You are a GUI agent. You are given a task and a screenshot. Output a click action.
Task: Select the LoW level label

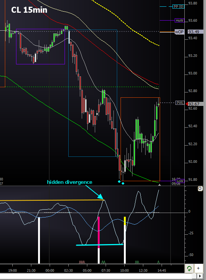tap(180, 181)
